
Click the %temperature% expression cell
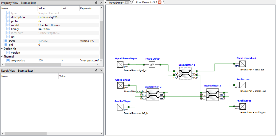coord(89,60)
